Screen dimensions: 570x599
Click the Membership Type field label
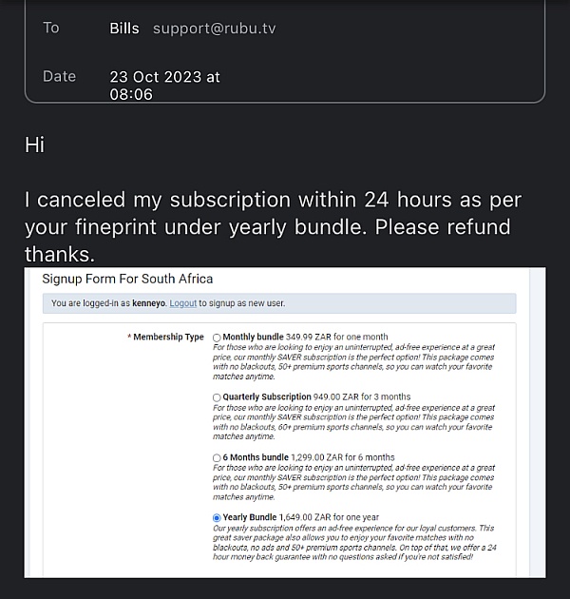click(165, 337)
